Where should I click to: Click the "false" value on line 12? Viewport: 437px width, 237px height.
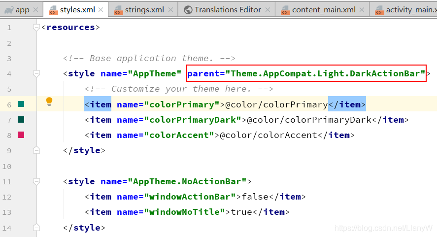[x=255, y=197]
